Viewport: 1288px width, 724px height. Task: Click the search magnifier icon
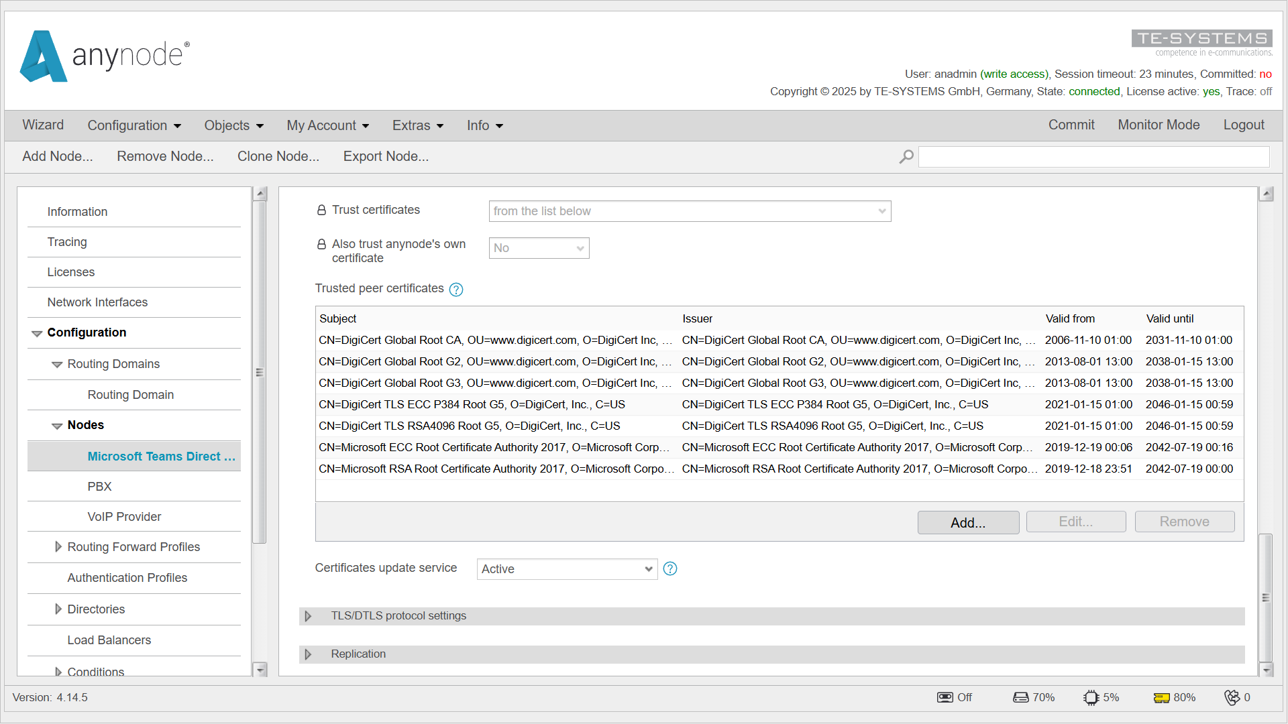(906, 157)
